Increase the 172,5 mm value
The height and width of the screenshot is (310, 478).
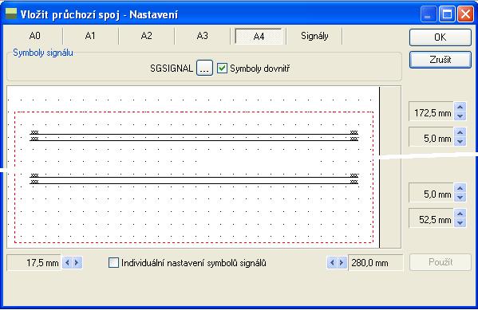click(x=460, y=107)
